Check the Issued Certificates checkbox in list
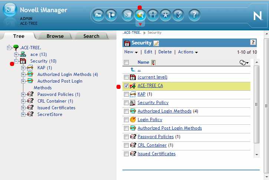Image resolution: width=269 pixels, height=180 pixels. [x=126, y=154]
